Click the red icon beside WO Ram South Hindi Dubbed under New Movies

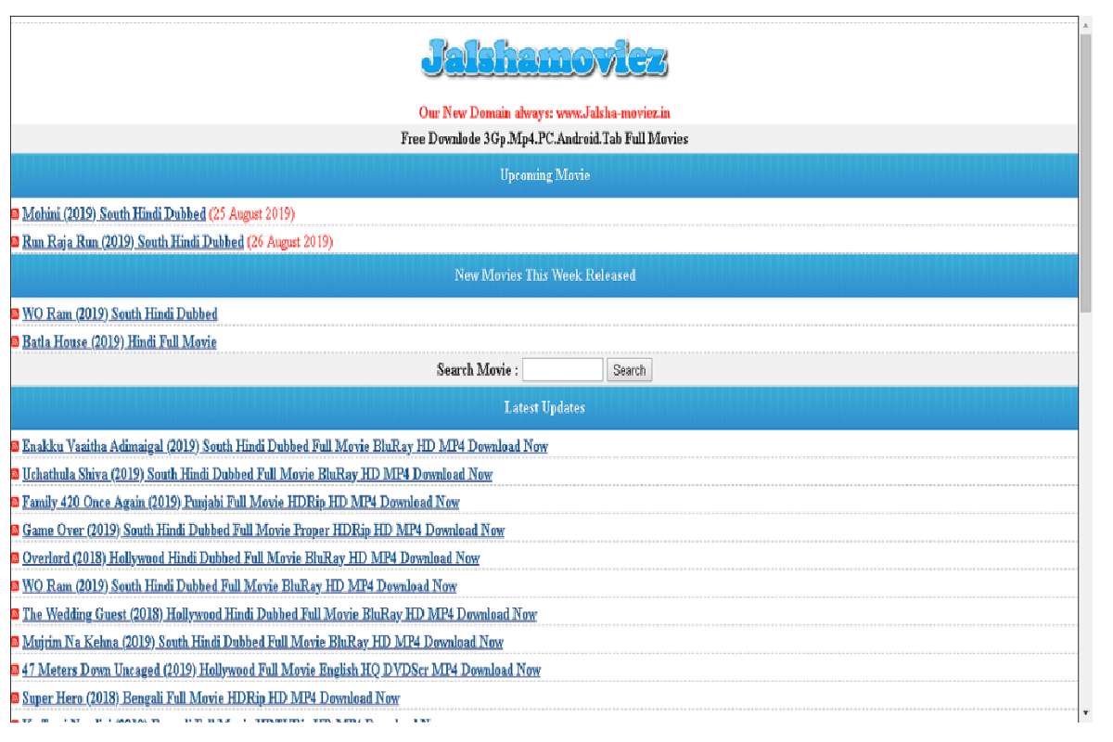click(15, 314)
